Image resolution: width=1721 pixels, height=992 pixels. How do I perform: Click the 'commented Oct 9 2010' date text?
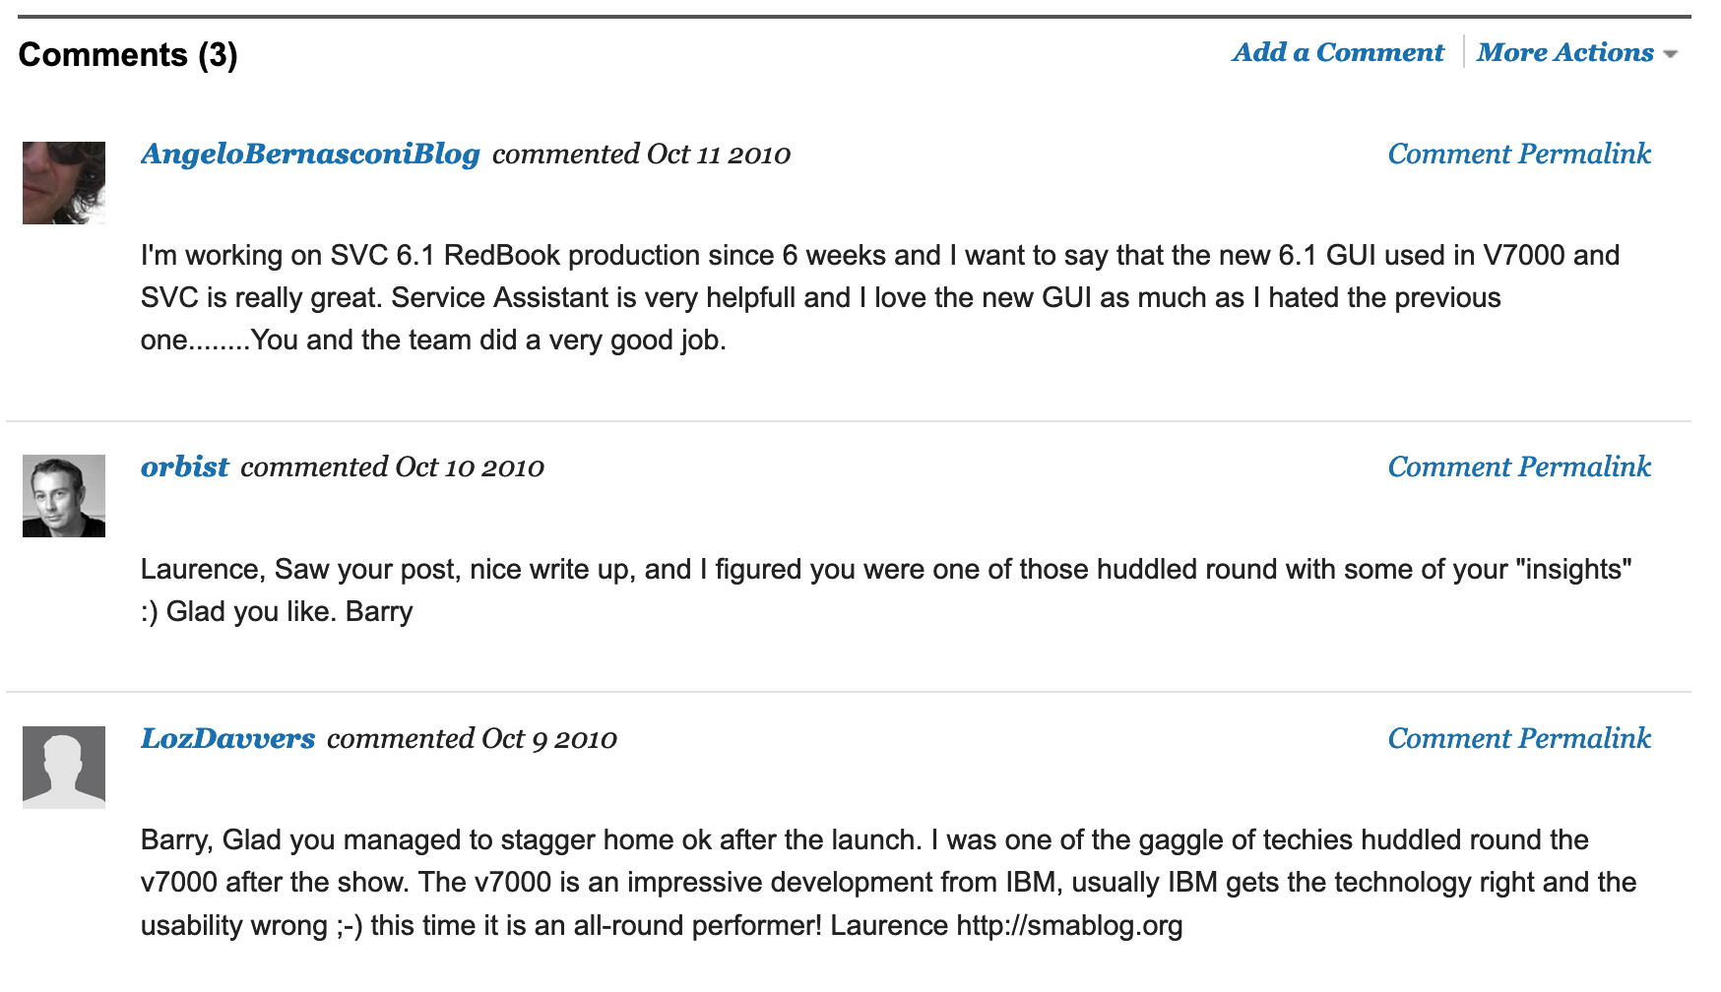[x=472, y=739]
